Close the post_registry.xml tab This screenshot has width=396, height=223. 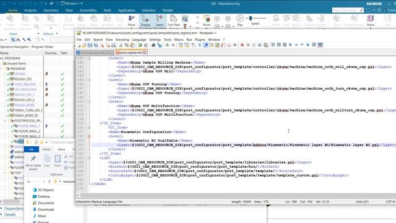coord(144,53)
